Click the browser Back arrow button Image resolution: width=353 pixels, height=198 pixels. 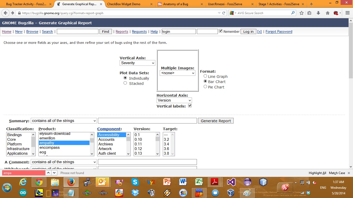6,13
